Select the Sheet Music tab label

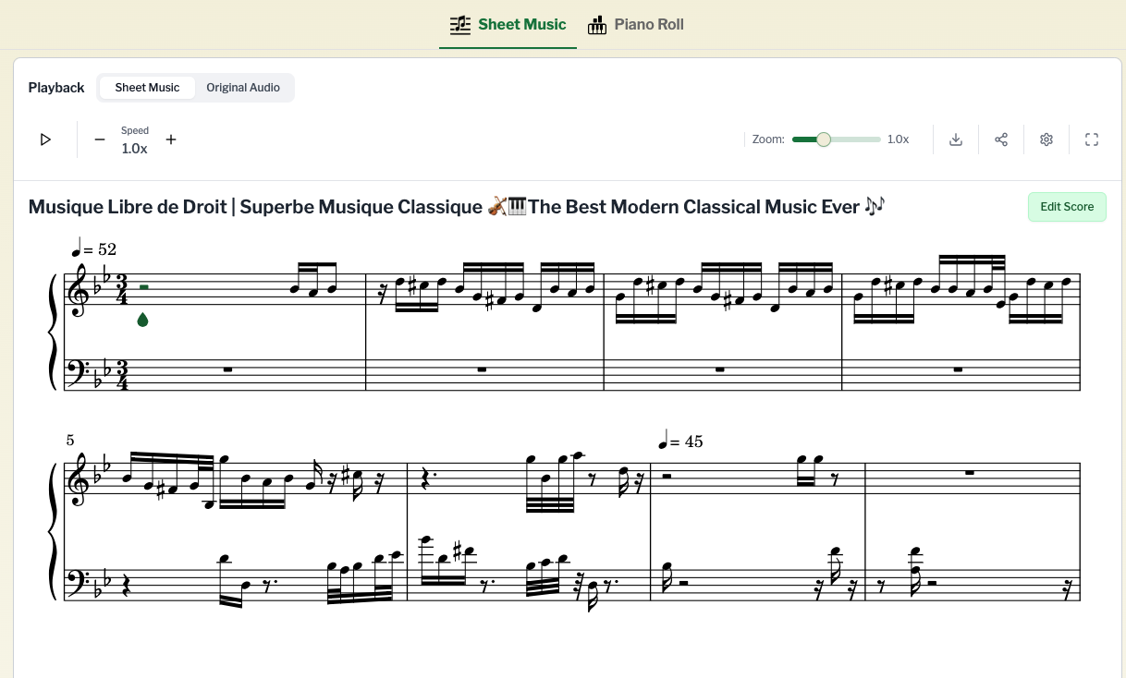click(521, 25)
